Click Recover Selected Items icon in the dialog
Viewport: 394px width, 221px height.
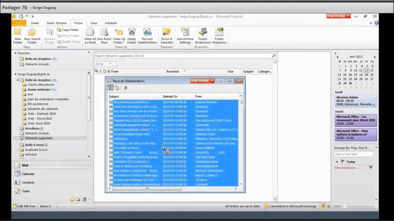coord(117,88)
